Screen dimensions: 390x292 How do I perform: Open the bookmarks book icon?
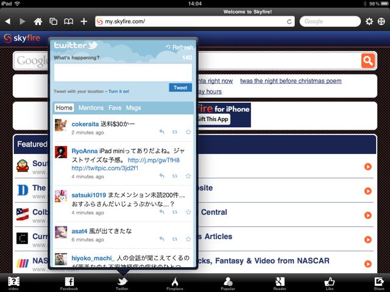(x=68, y=22)
